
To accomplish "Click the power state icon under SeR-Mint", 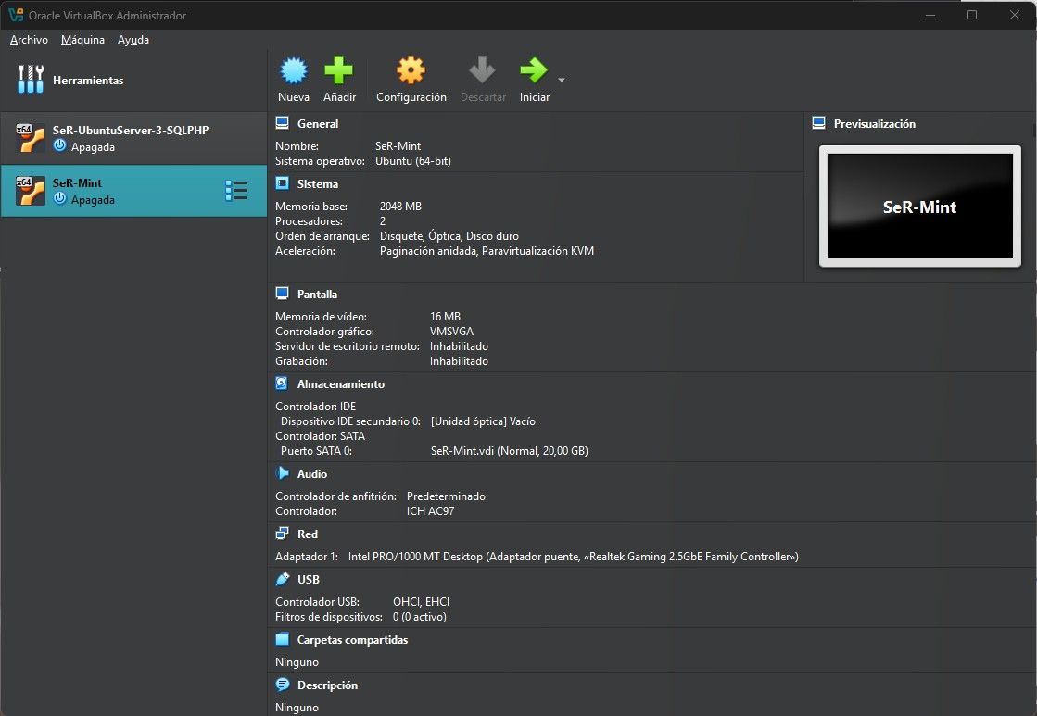I will coord(60,198).
